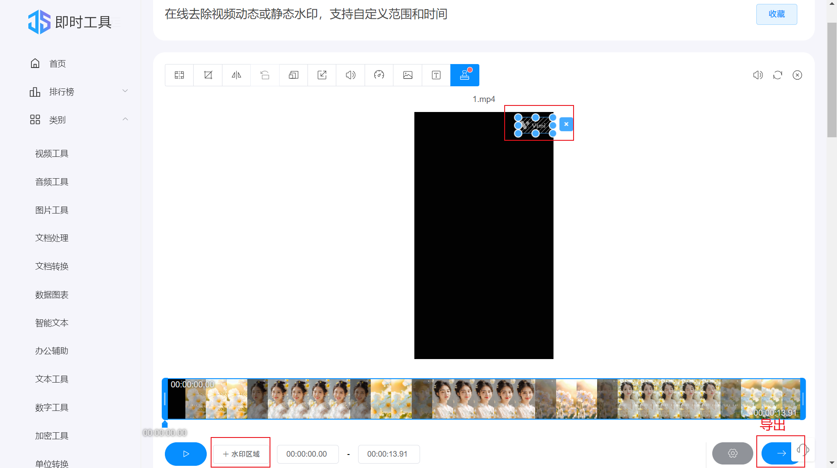837x468 pixels.
Task: Click the refresh/reset icon at top right
Action: (778, 75)
